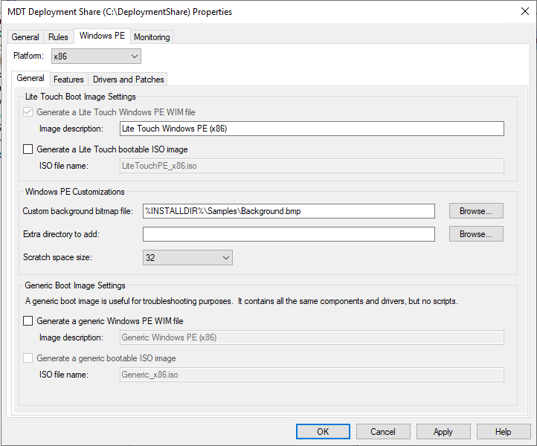Select the Windows PE tab

pos(103,36)
